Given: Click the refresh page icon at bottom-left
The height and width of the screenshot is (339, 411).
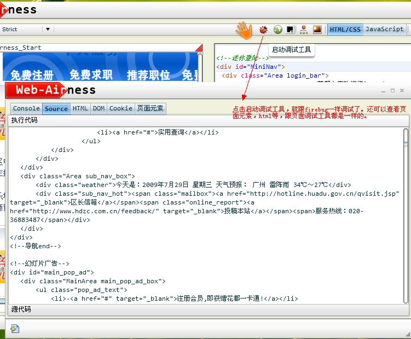Looking at the screenshot, I should click(15, 328).
